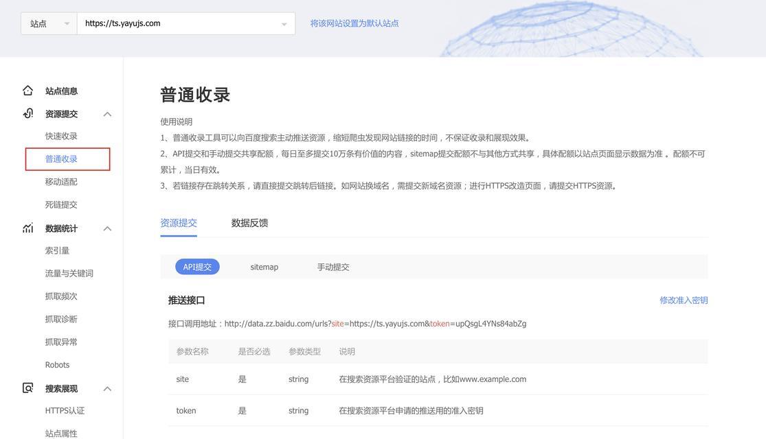Switch to the 数据反馈 tab
This screenshot has height=439, width=766.
(249, 223)
